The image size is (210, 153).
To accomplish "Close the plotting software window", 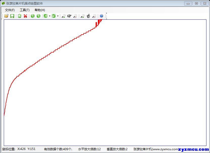I will pyautogui.click(x=205, y=4).
